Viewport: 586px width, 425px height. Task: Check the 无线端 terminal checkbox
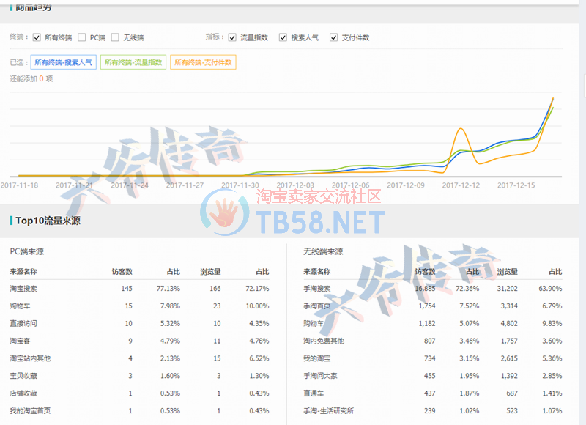coord(115,37)
